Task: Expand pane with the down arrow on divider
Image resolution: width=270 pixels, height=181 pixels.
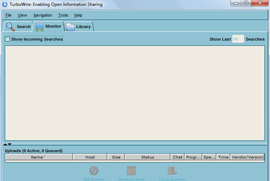Action: coord(10,144)
